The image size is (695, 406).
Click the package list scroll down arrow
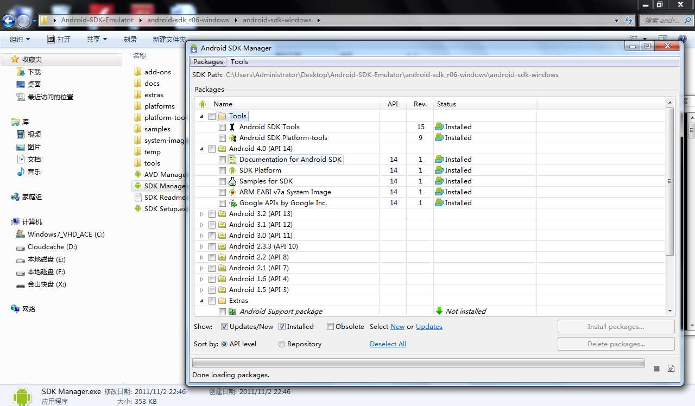669,311
